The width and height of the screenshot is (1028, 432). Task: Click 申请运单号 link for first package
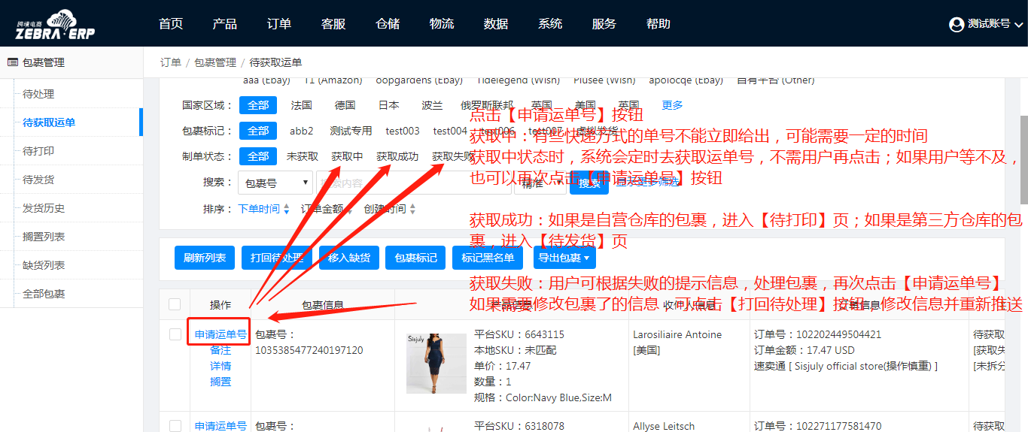(220, 335)
